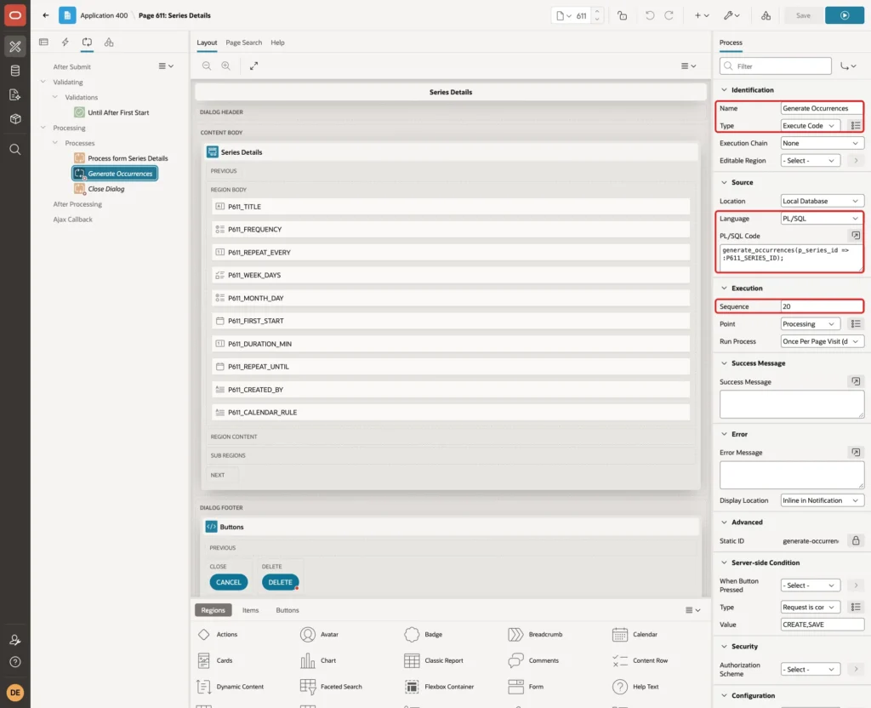This screenshot has height=708, width=871.
Task: Click the Name field Generate Occurrences
Action: pyautogui.click(x=822, y=108)
